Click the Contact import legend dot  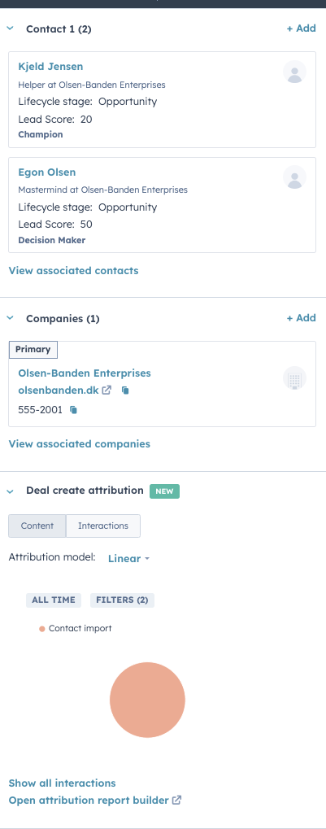[41, 629]
